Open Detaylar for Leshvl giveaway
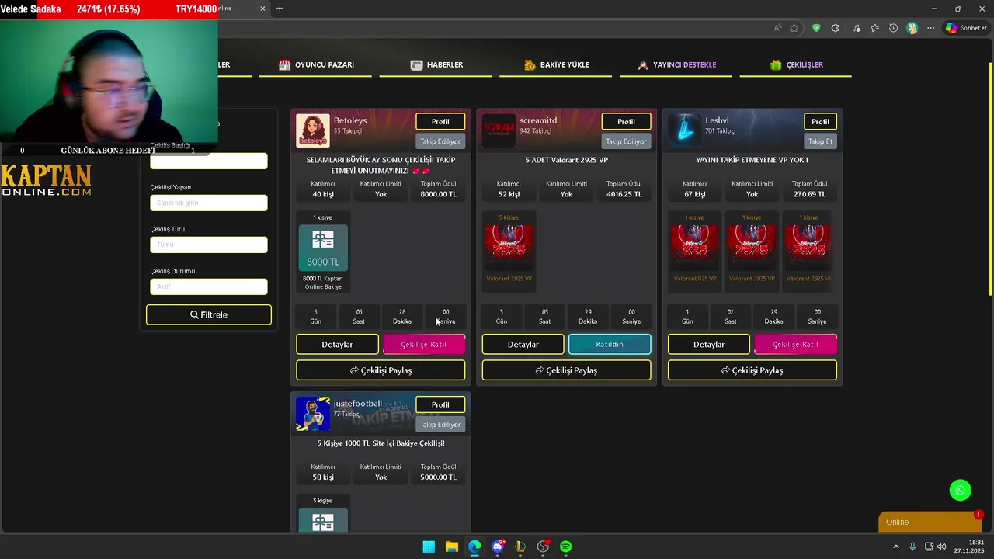 pyautogui.click(x=709, y=345)
